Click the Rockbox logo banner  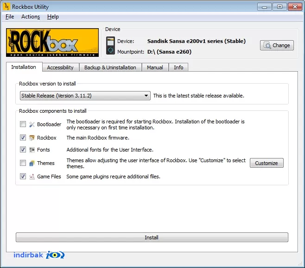click(52, 43)
